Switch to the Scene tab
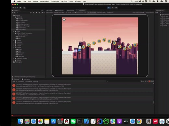The width and height of the screenshot is (169, 126). (x=49, y=10)
